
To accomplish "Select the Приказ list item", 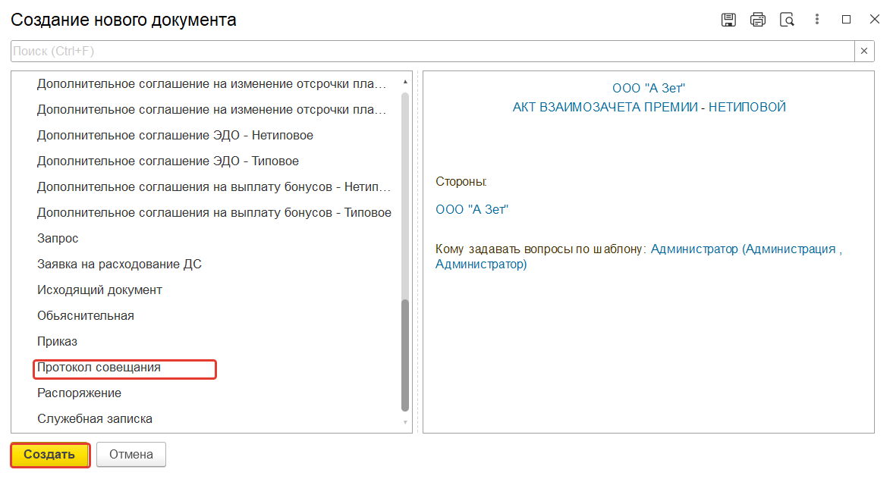I will coord(58,342).
